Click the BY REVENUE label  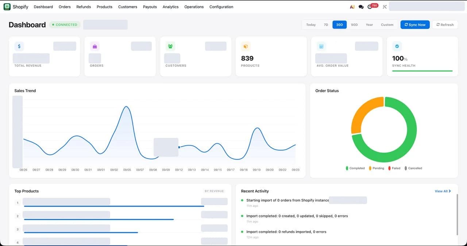214,191
